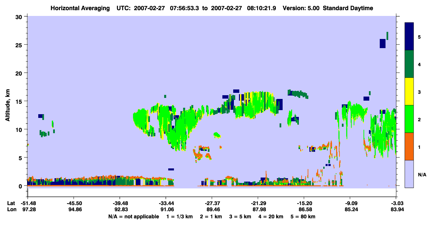Click the 'Lon' row label

pyautogui.click(x=12, y=209)
